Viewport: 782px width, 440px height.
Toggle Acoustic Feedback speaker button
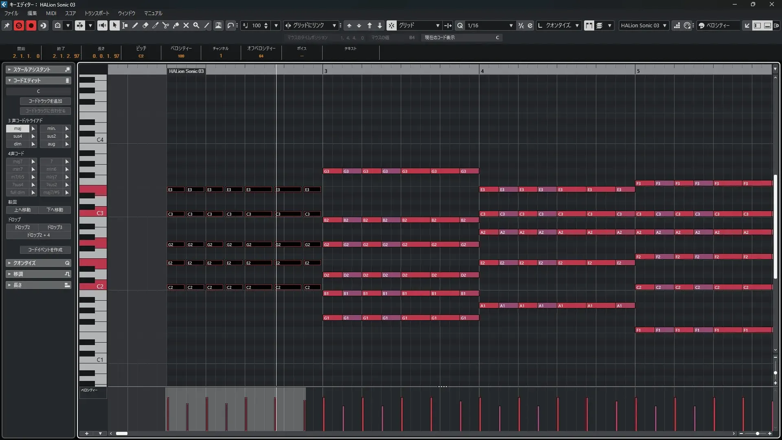(102, 25)
